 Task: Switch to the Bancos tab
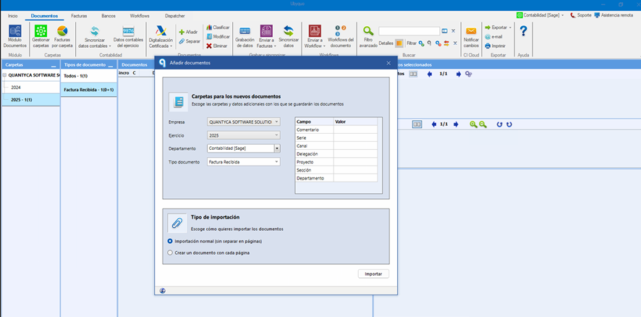point(109,16)
